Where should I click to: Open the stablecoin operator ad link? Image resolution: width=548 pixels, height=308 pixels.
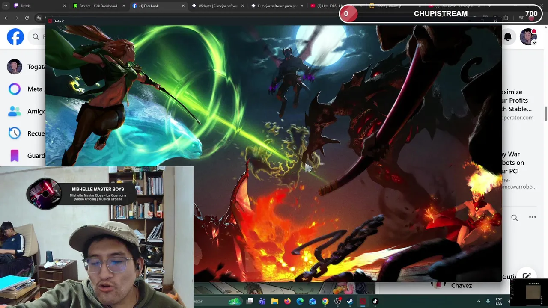[x=517, y=104]
